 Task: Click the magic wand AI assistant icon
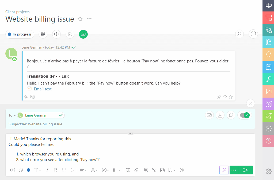click(x=224, y=170)
